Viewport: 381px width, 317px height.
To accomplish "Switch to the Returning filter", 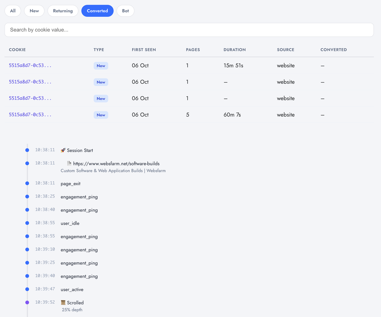I will coord(63,11).
